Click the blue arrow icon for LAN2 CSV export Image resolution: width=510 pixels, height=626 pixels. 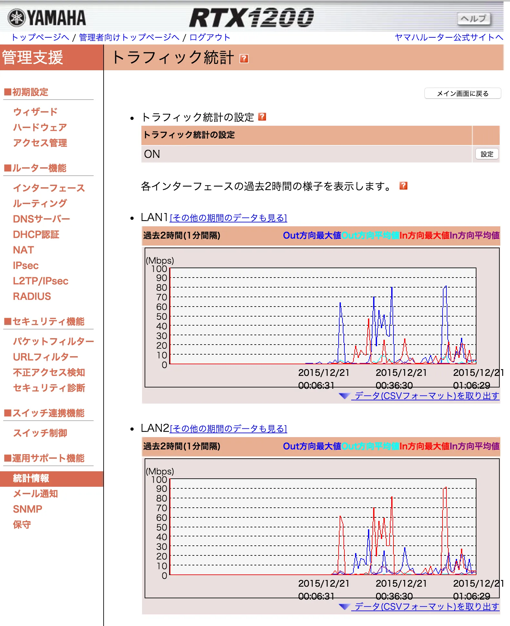pyautogui.click(x=344, y=606)
